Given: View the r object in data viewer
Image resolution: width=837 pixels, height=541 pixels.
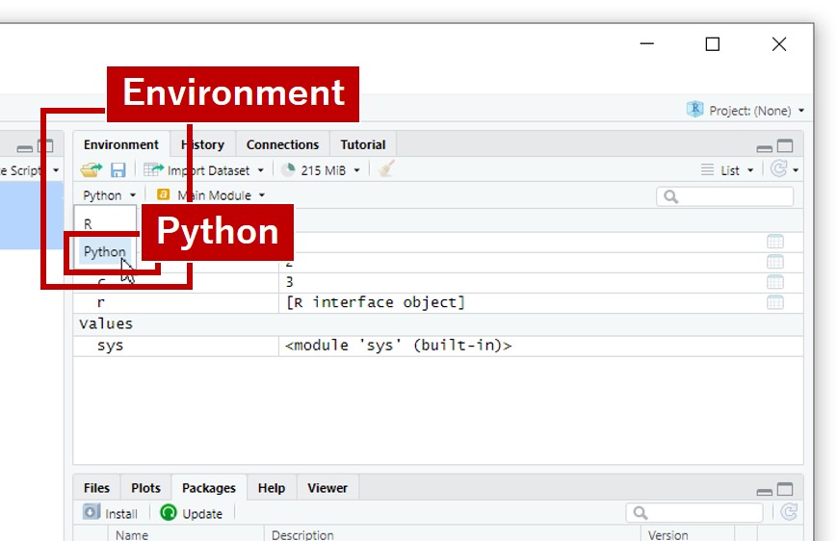Looking at the screenshot, I should 774,302.
